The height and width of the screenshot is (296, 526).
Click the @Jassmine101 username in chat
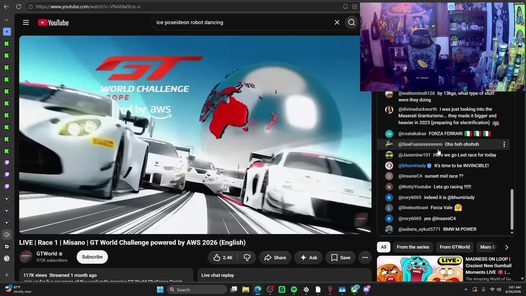pyautogui.click(x=414, y=155)
